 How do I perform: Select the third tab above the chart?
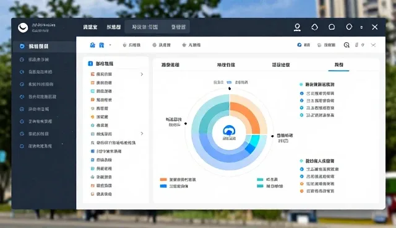[x=281, y=65]
